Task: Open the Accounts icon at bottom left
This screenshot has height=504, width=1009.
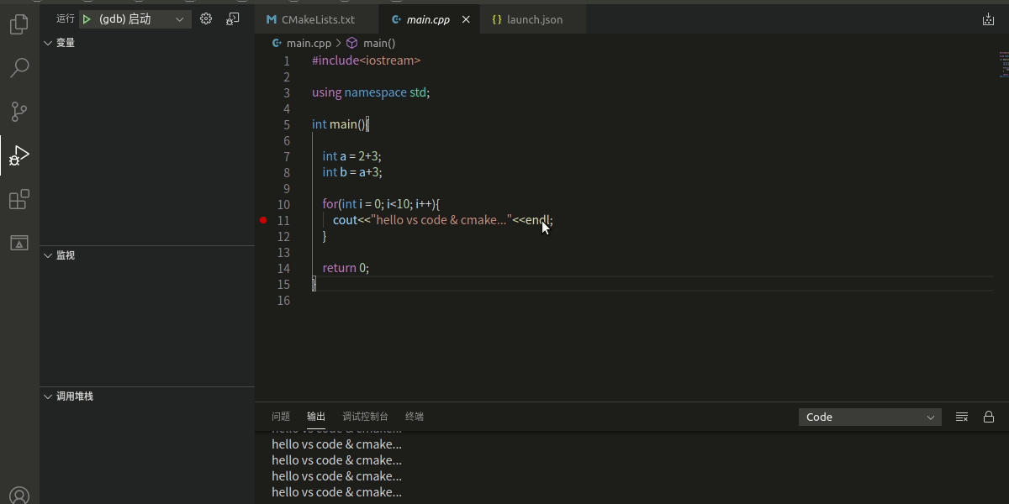Action: (x=18, y=494)
